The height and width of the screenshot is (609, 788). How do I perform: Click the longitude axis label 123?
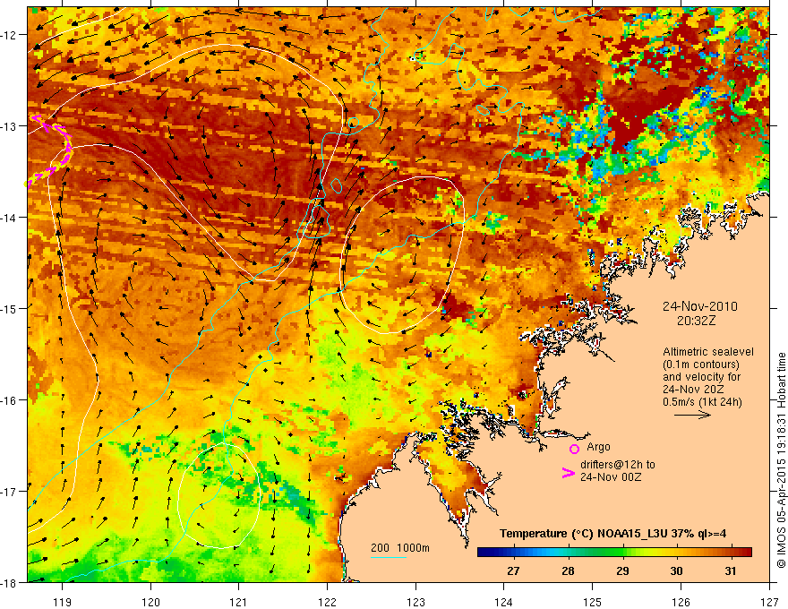click(x=415, y=602)
